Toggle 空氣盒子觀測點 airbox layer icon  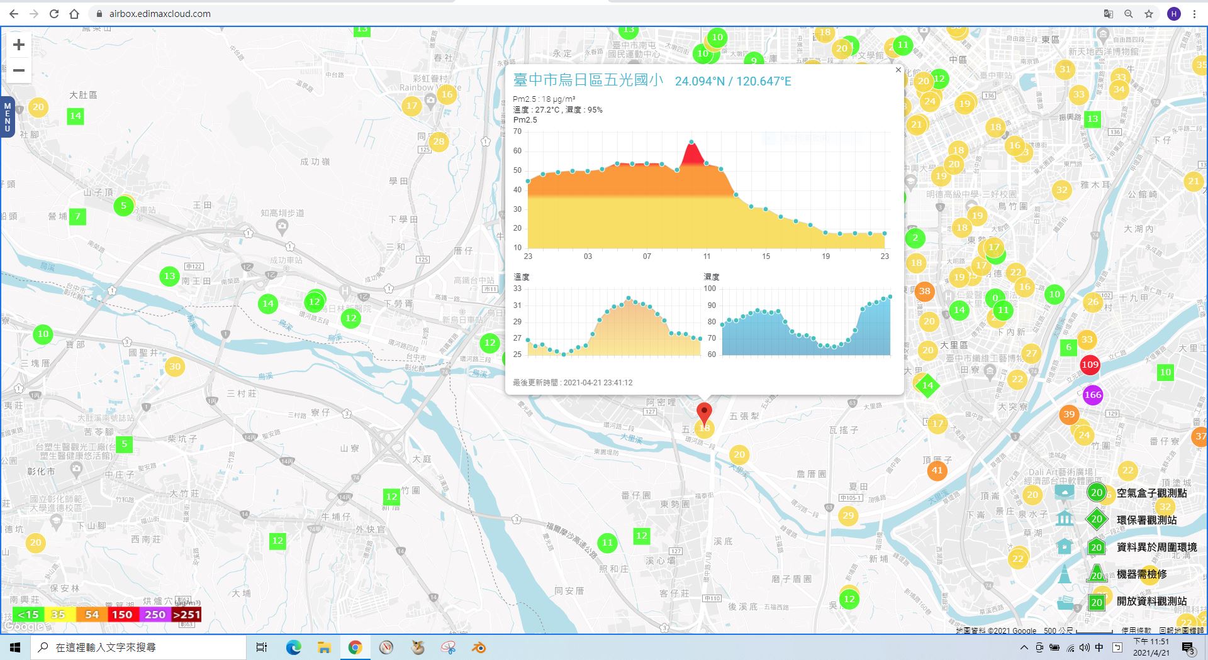[x=1065, y=493]
